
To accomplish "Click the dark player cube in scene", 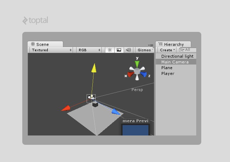I will click(x=95, y=105).
